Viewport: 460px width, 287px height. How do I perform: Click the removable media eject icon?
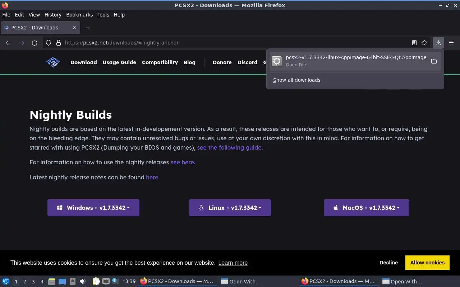click(x=73, y=281)
